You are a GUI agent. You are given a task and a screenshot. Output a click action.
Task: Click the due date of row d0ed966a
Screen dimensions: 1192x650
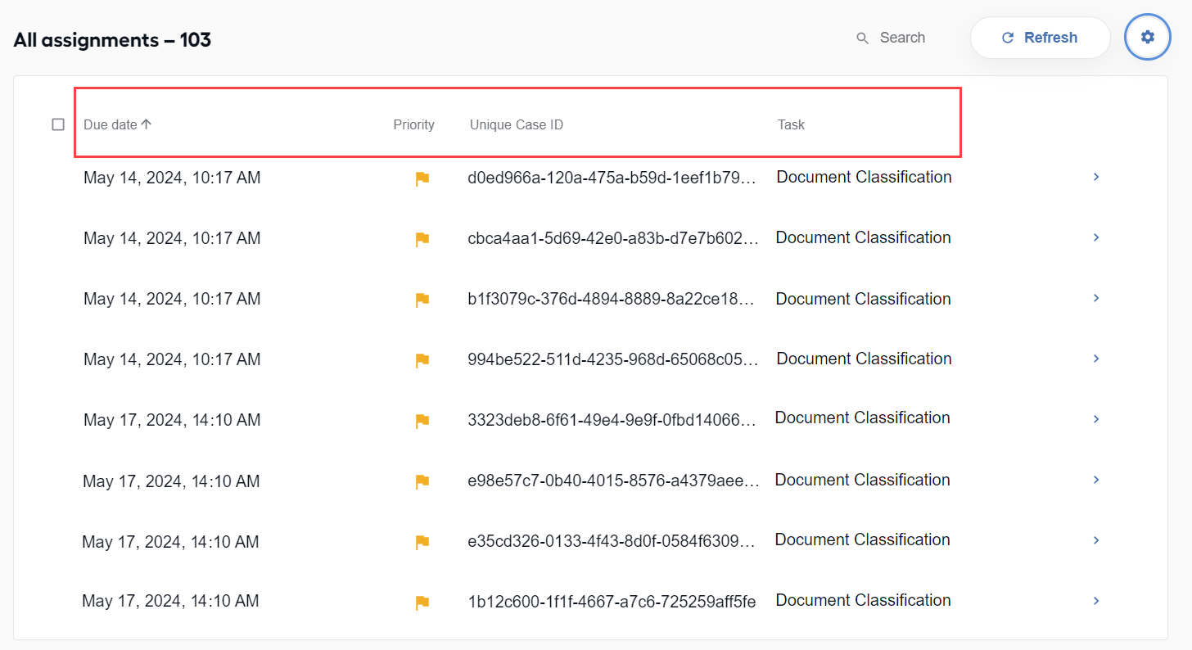click(172, 178)
